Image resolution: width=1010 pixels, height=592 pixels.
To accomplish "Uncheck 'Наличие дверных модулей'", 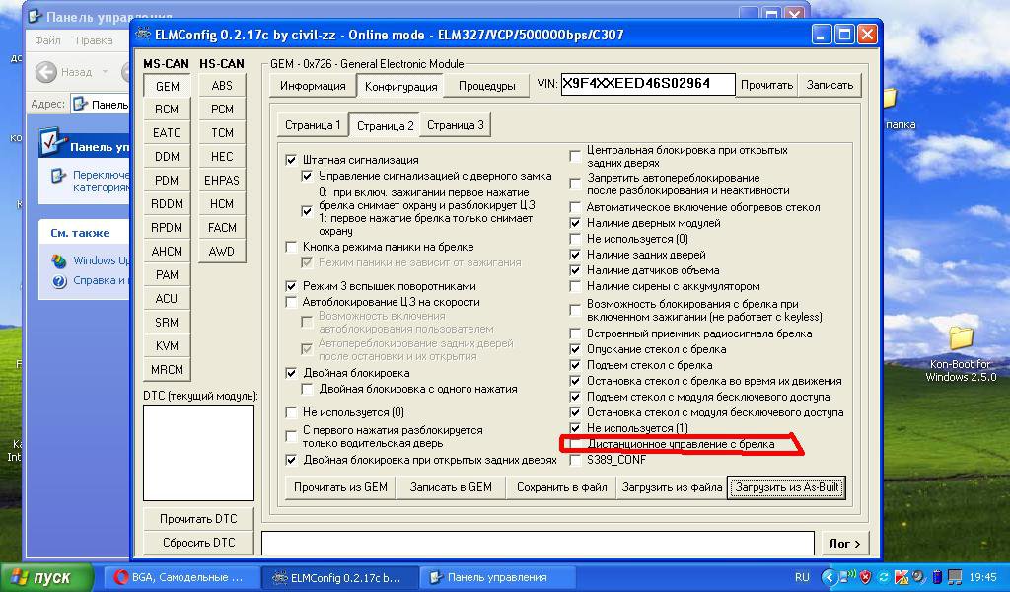I will click(x=575, y=224).
